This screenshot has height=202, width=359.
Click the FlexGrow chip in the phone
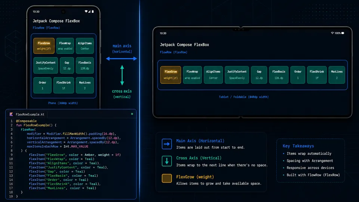point(44,46)
